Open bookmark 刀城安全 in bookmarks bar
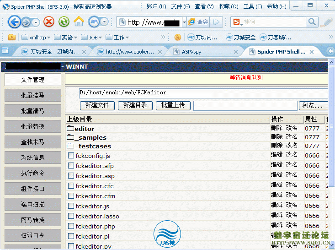 (x=241, y=38)
